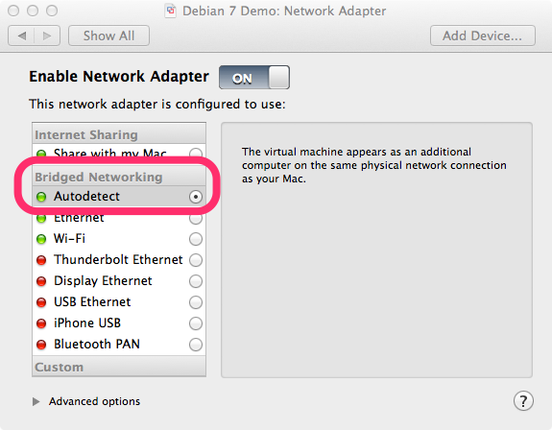
Task: Select the Wi-Fi radio button
Action: pos(196,239)
